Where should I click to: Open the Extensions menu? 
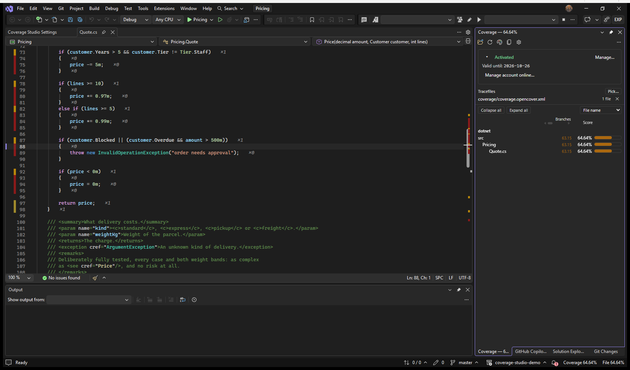(164, 9)
